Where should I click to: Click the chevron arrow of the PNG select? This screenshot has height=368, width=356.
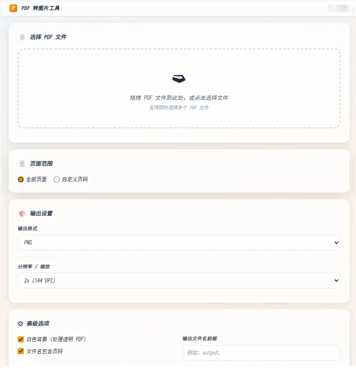337,243
